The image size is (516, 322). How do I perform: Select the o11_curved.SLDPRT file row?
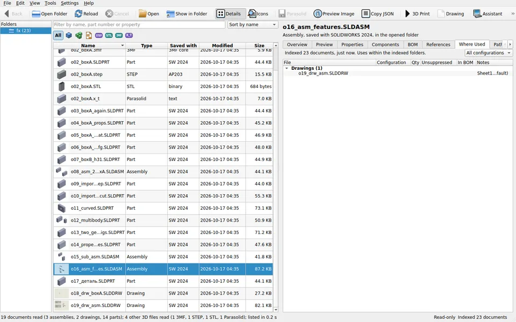click(x=163, y=208)
